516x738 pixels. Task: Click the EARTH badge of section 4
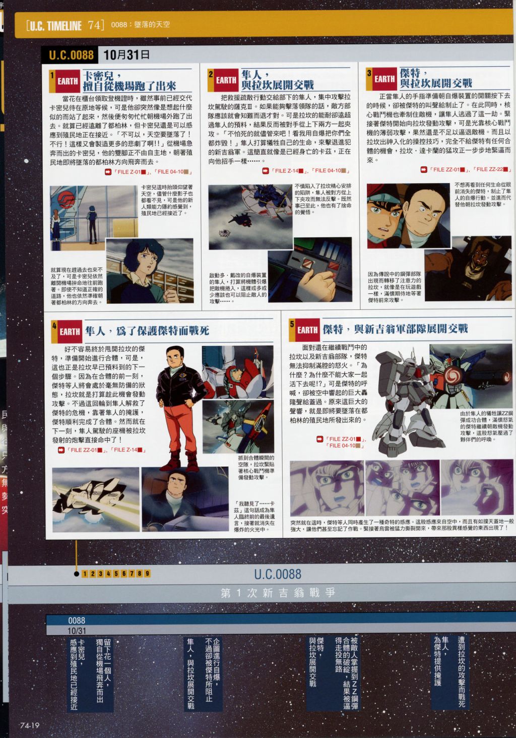[69, 332]
